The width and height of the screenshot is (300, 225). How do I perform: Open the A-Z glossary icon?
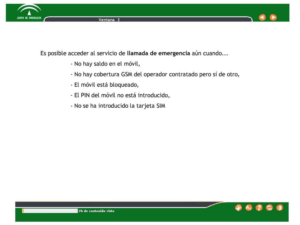[248, 208]
